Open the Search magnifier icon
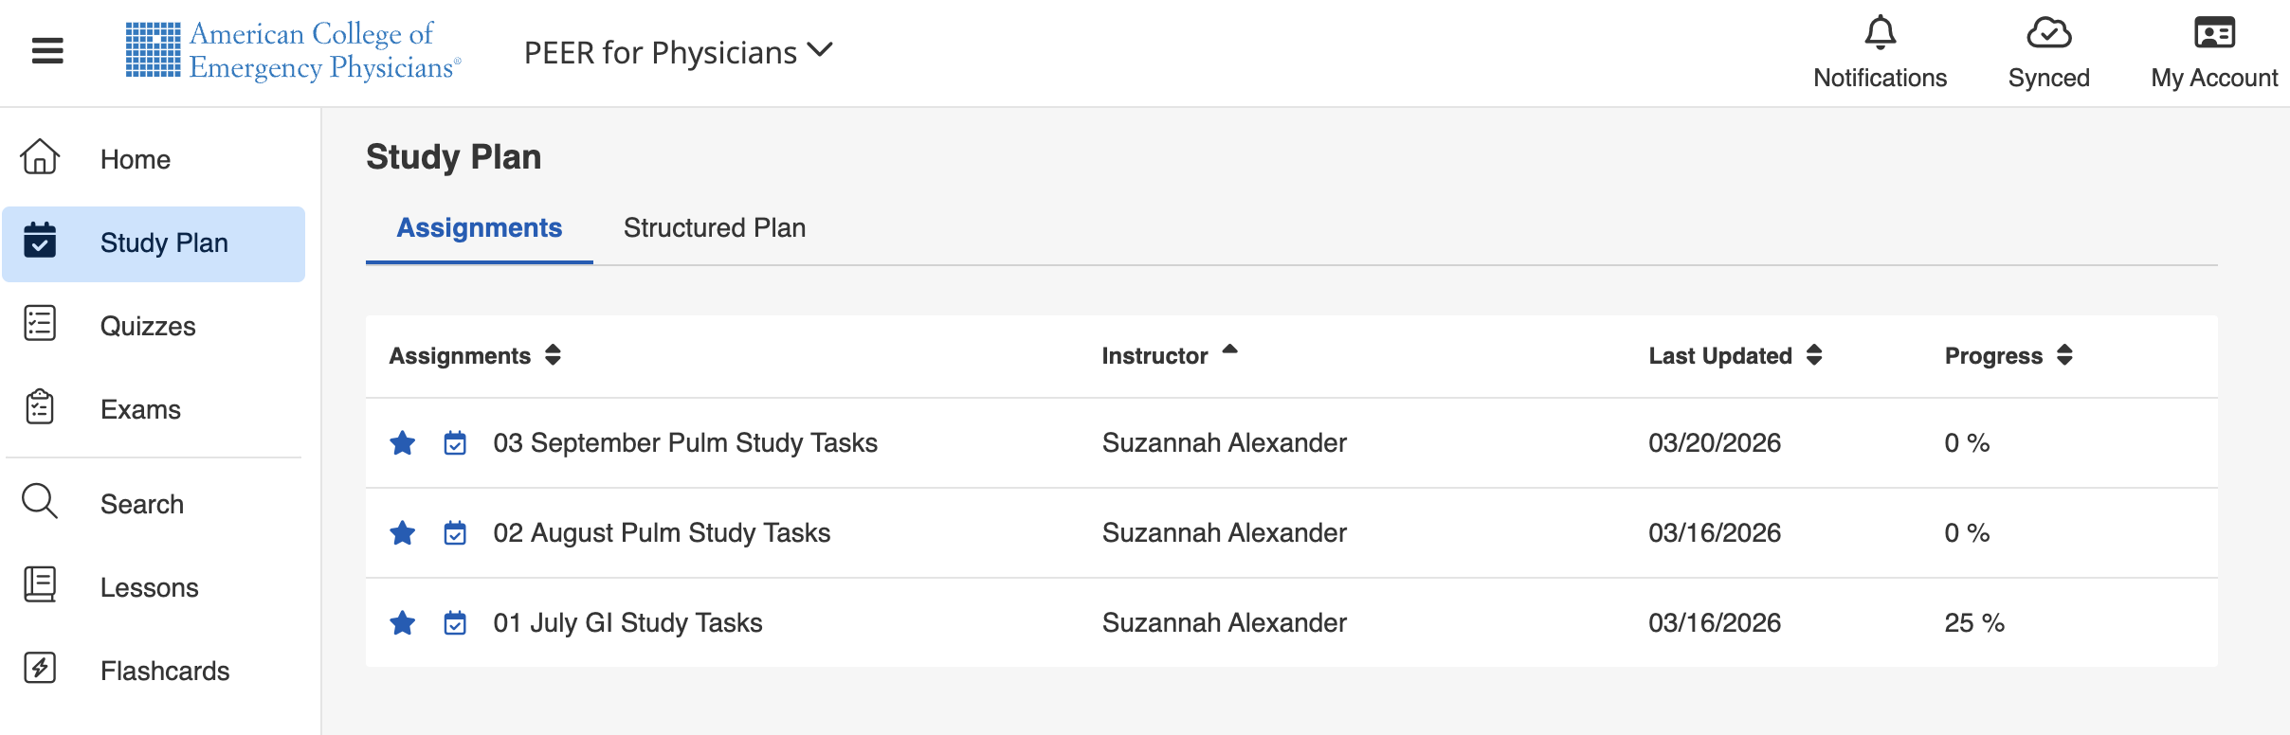 (x=40, y=503)
